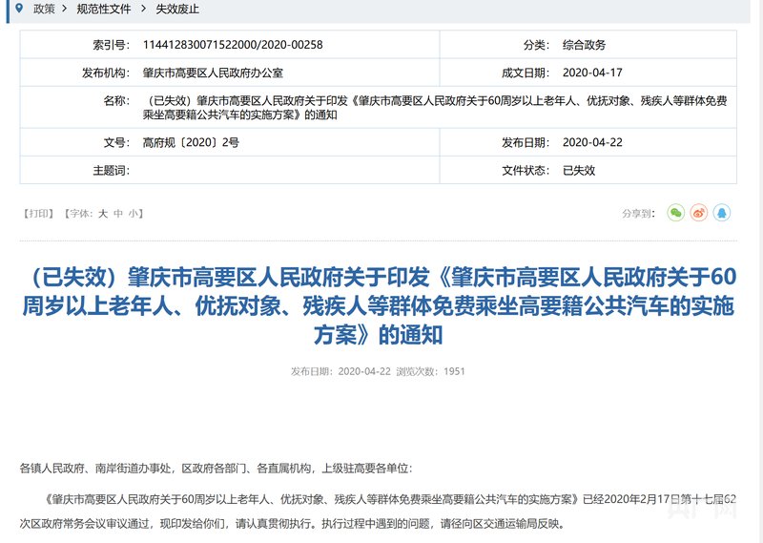Click the 综合政务 category value

coord(584,45)
